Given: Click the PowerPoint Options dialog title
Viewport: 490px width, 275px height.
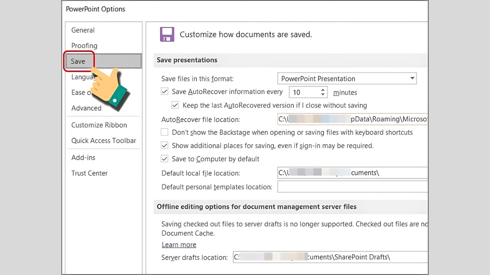Looking at the screenshot, I should [96, 9].
